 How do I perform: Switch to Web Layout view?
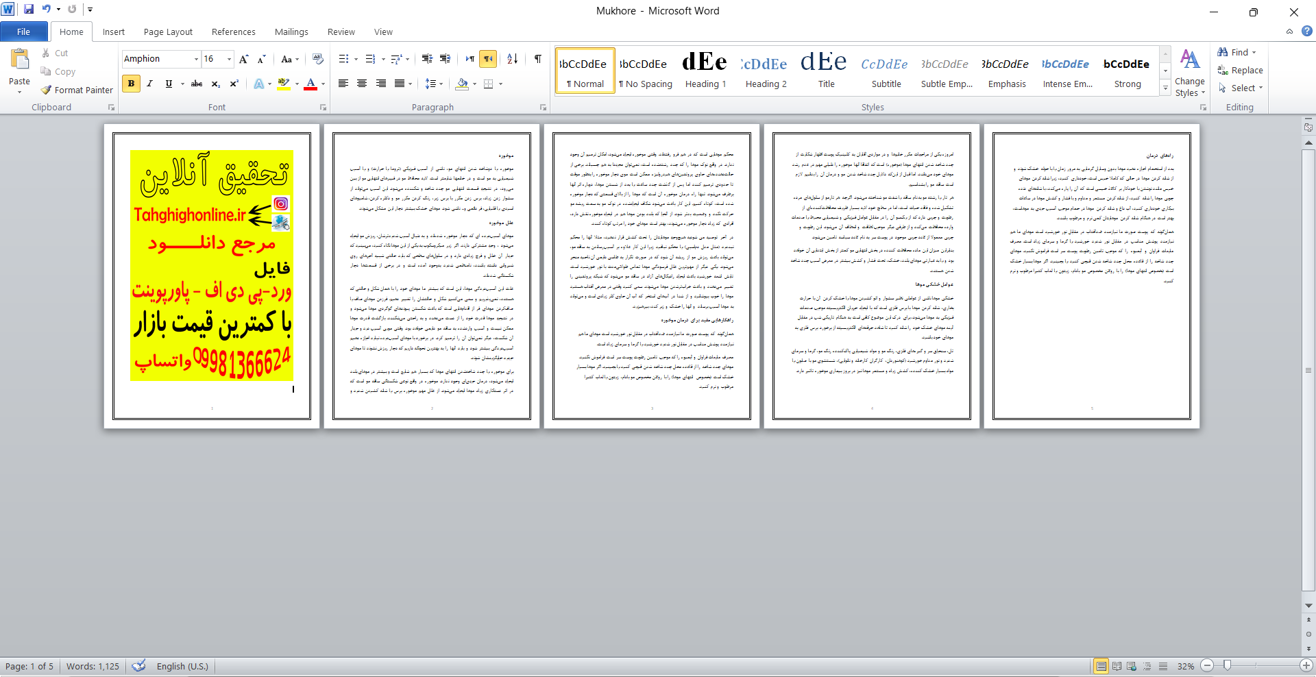tap(1132, 666)
